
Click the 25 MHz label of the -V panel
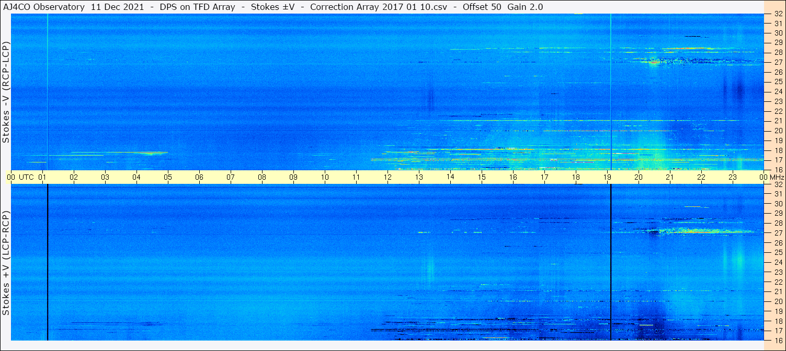(x=778, y=82)
